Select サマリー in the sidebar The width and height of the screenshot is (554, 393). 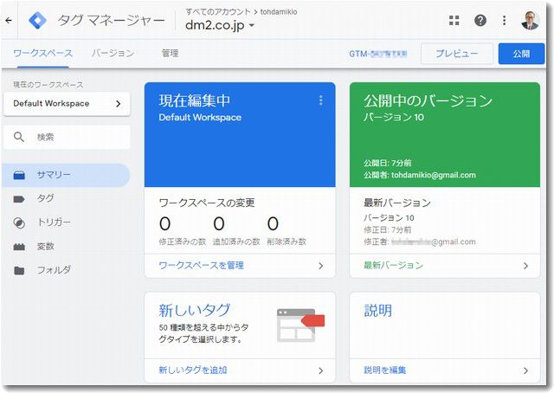tap(66, 175)
